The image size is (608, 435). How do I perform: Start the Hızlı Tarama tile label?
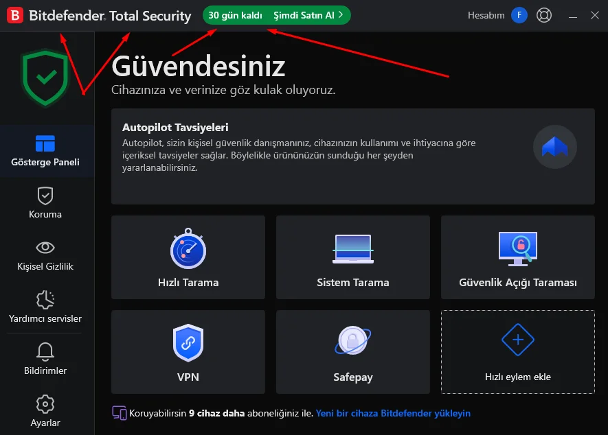pyautogui.click(x=188, y=283)
